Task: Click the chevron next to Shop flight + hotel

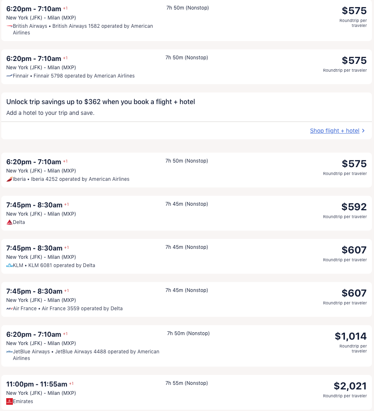Action: [363, 131]
